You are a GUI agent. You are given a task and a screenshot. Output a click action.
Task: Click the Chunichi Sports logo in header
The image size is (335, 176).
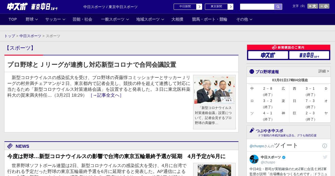coord(17,6)
